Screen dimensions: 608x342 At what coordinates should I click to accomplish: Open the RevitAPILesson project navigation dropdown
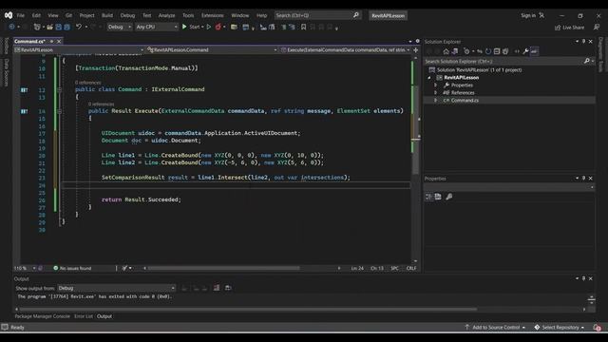[x=142, y=49]
